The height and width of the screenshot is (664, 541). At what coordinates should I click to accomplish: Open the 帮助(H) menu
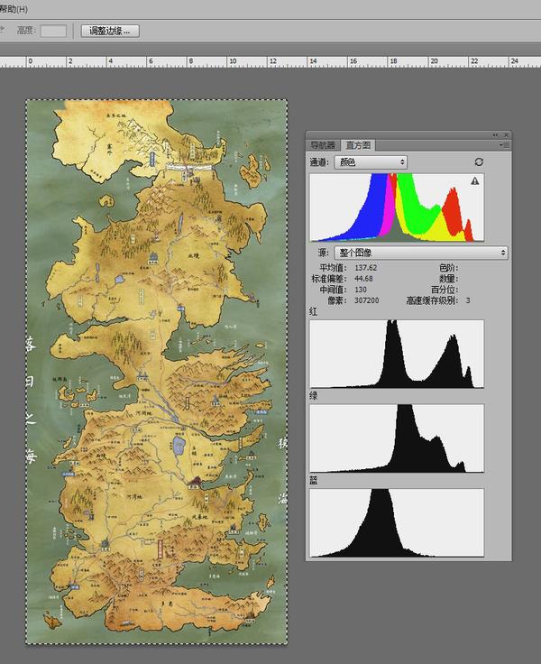pyautogui.click(x=14, y=8)
